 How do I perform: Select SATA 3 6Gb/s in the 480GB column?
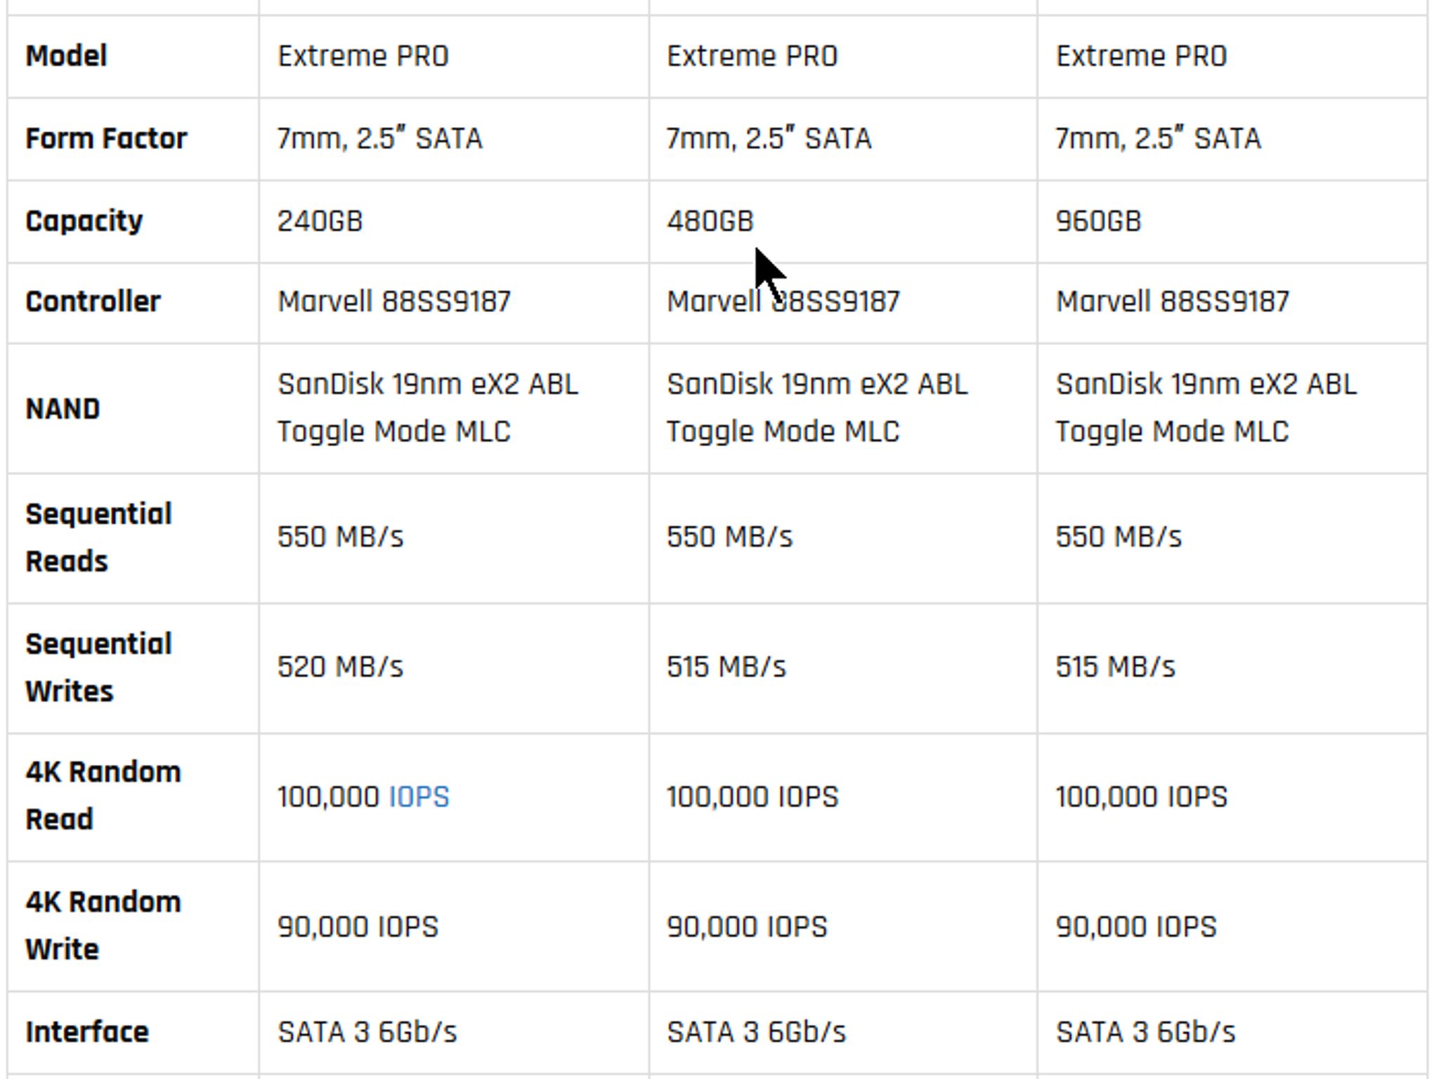tap(757, 1033)
